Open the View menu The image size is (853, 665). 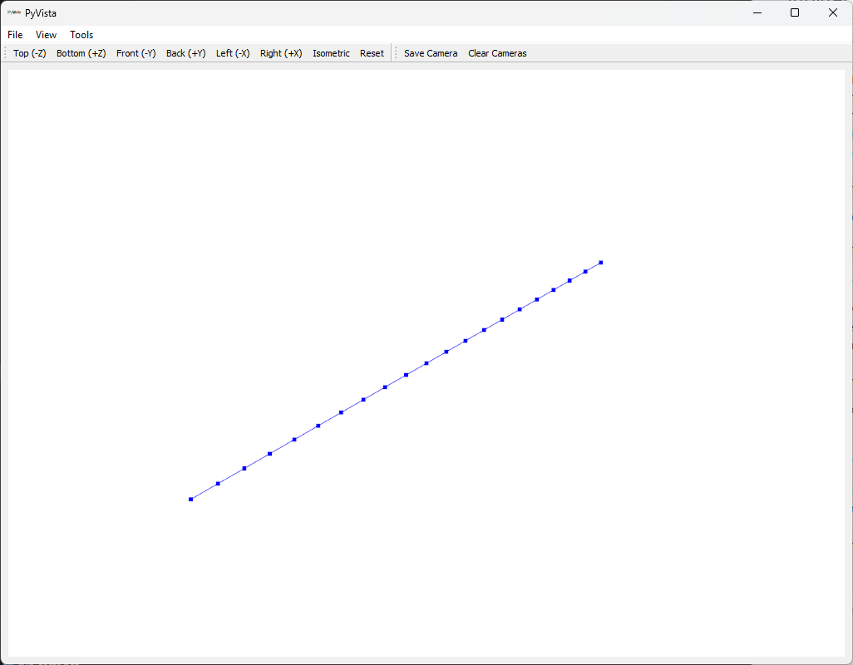coord(46,34)
